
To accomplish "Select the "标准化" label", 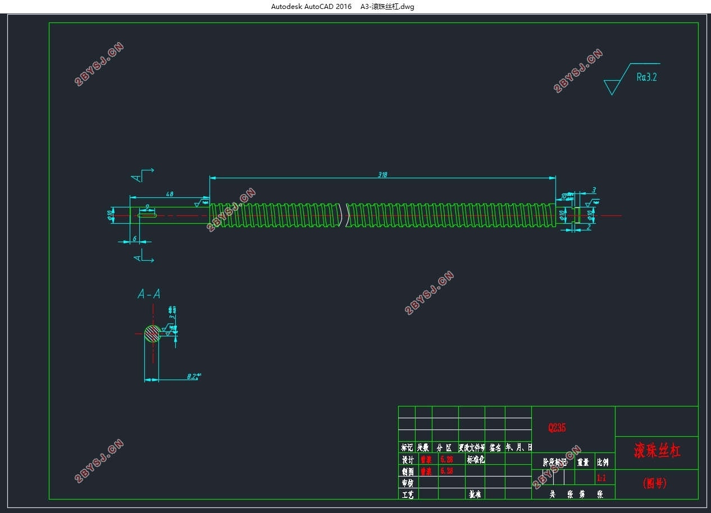I will [x=476, y=459].
